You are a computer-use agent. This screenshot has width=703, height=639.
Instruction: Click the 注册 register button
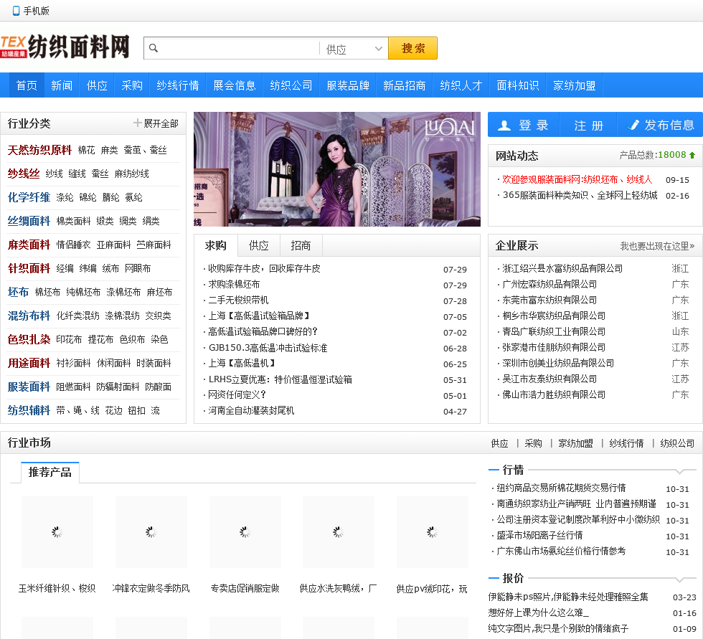coord(588,125)
